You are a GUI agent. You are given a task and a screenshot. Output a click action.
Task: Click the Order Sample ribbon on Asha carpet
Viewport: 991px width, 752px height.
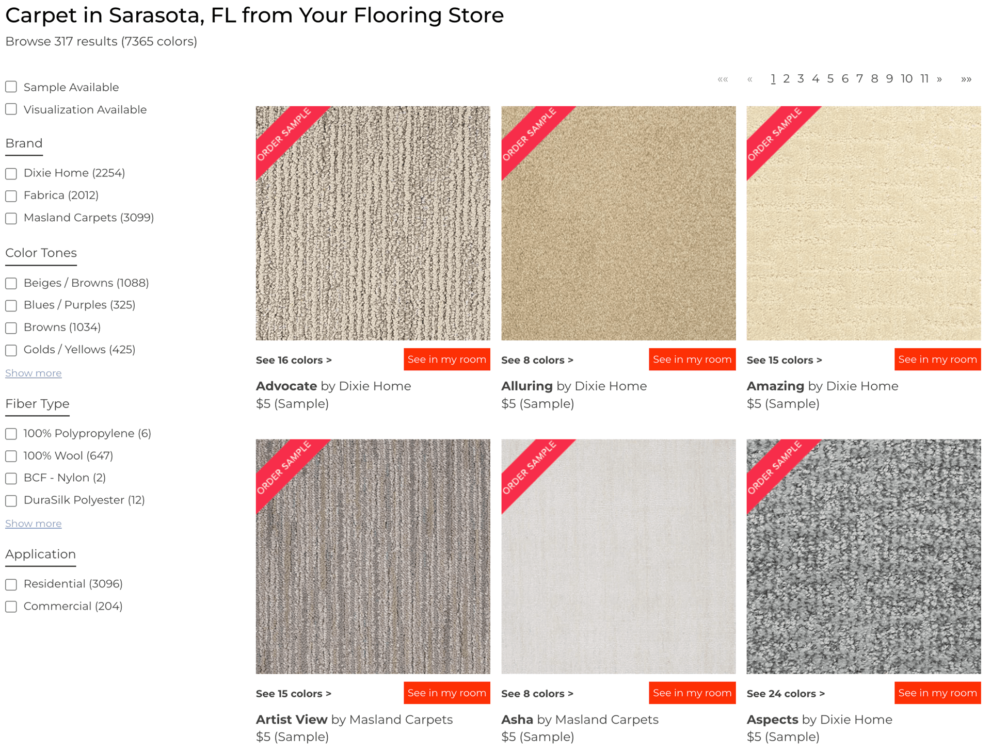pyautogui.click(x=530, y=468)
